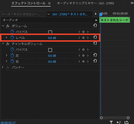Add keyframe for 右 channel
Image resolution: width=134 pixels, height=124 pixels.
point(83,61)
